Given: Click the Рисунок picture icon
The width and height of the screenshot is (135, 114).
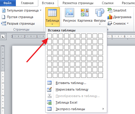Looking at the screenshot, I should [69, 13].
